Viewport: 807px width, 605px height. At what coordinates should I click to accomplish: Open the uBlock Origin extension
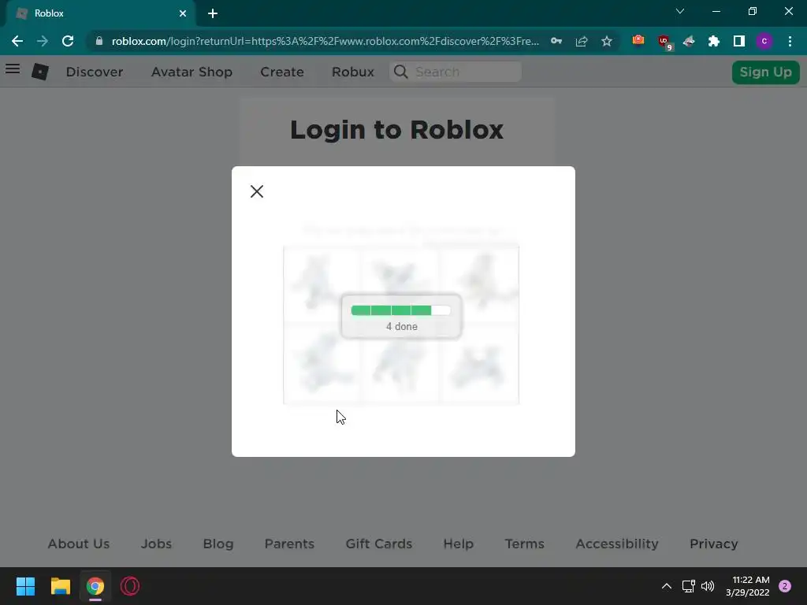pos(664,42)
